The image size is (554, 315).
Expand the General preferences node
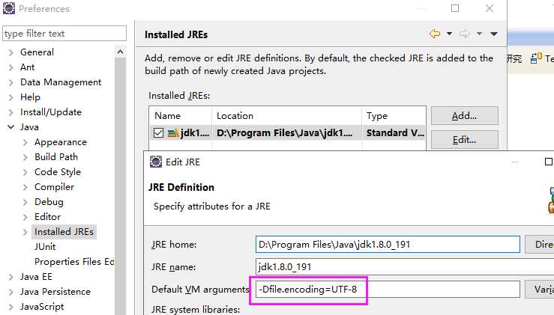(10, 52)
